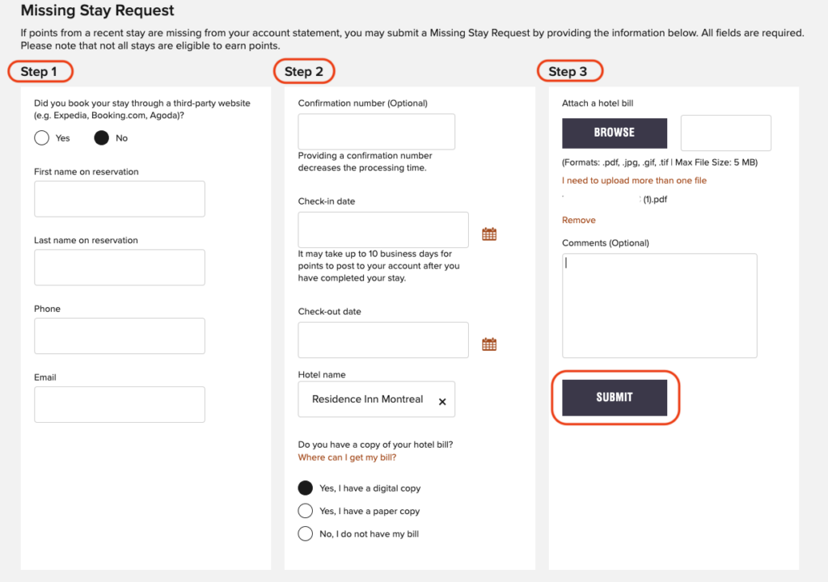The height and width of the screenshot is (582, 828).
Task: Open the check-in date calendar icon
Action: 488,234
